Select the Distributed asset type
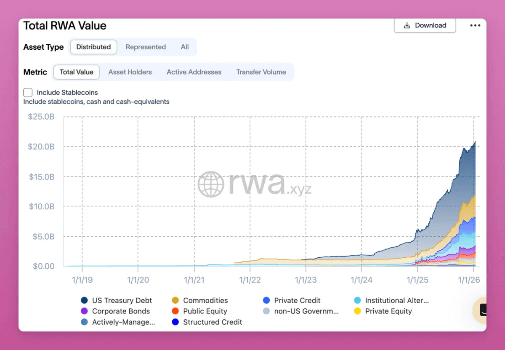Screen dimensions: 505x350 click(93, 47)
